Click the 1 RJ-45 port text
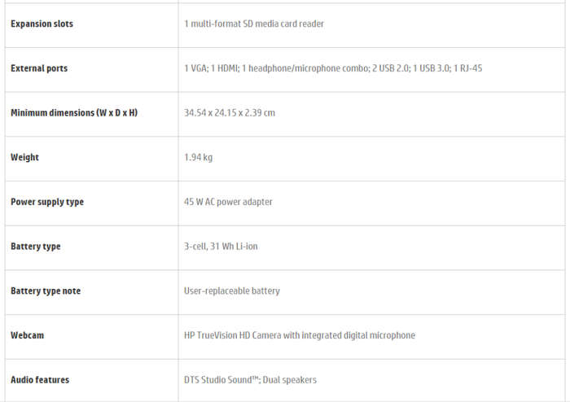Image resolution: width=570 pixels, height=402 pixels. click(468, 68)
